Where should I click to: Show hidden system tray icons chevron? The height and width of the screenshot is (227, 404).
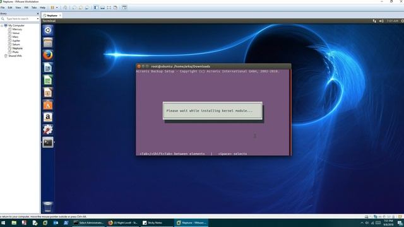pyautogui.click(x=362, y=223)
